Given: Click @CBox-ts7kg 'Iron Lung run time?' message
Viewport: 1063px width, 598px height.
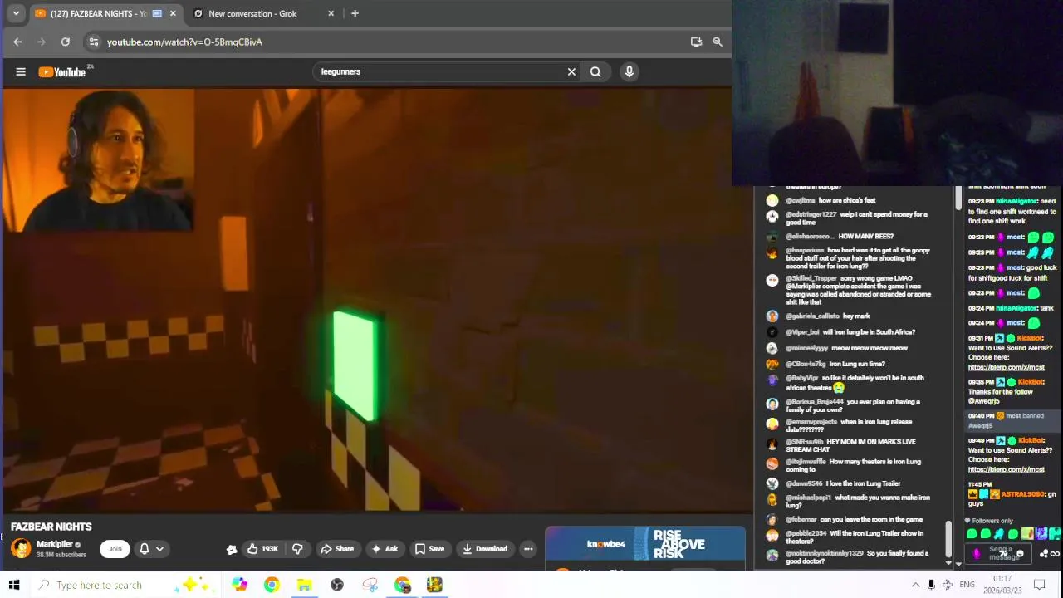Looking at the screenshot, I should coord(835,364).
